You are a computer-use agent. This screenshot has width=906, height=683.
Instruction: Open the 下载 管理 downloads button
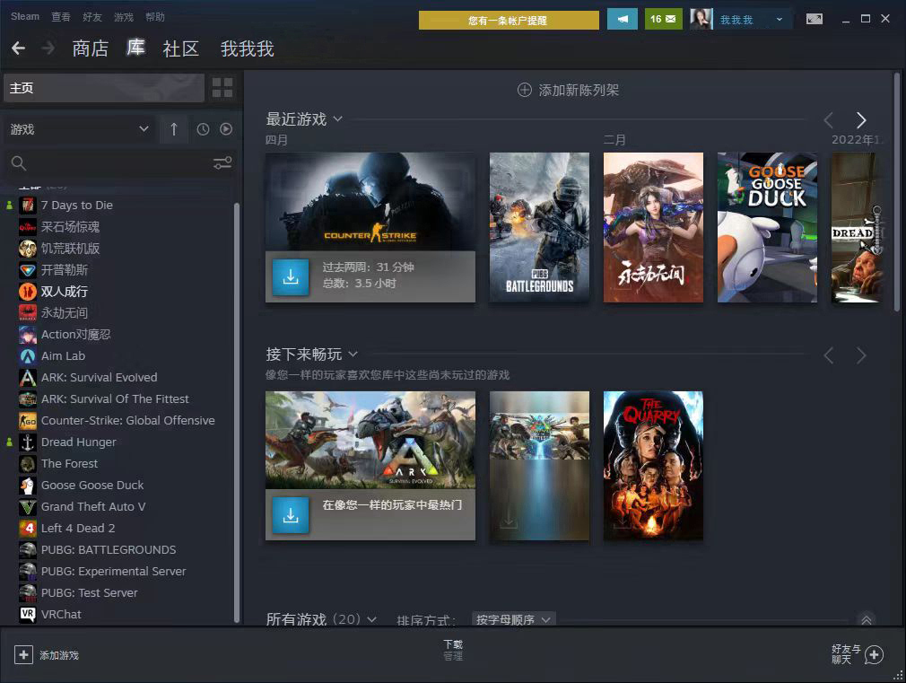tap(453, 650)
